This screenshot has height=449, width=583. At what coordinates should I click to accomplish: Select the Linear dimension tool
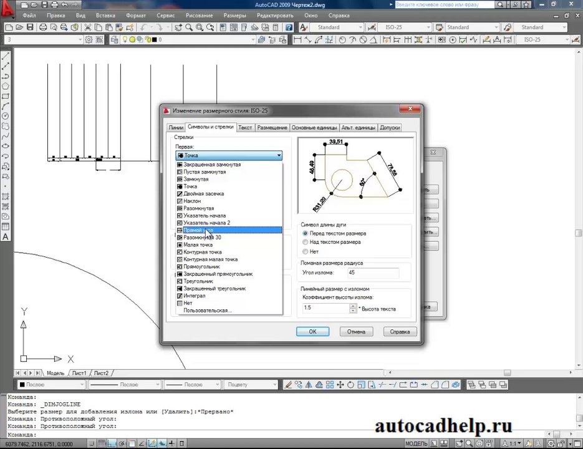pos(297,39)
